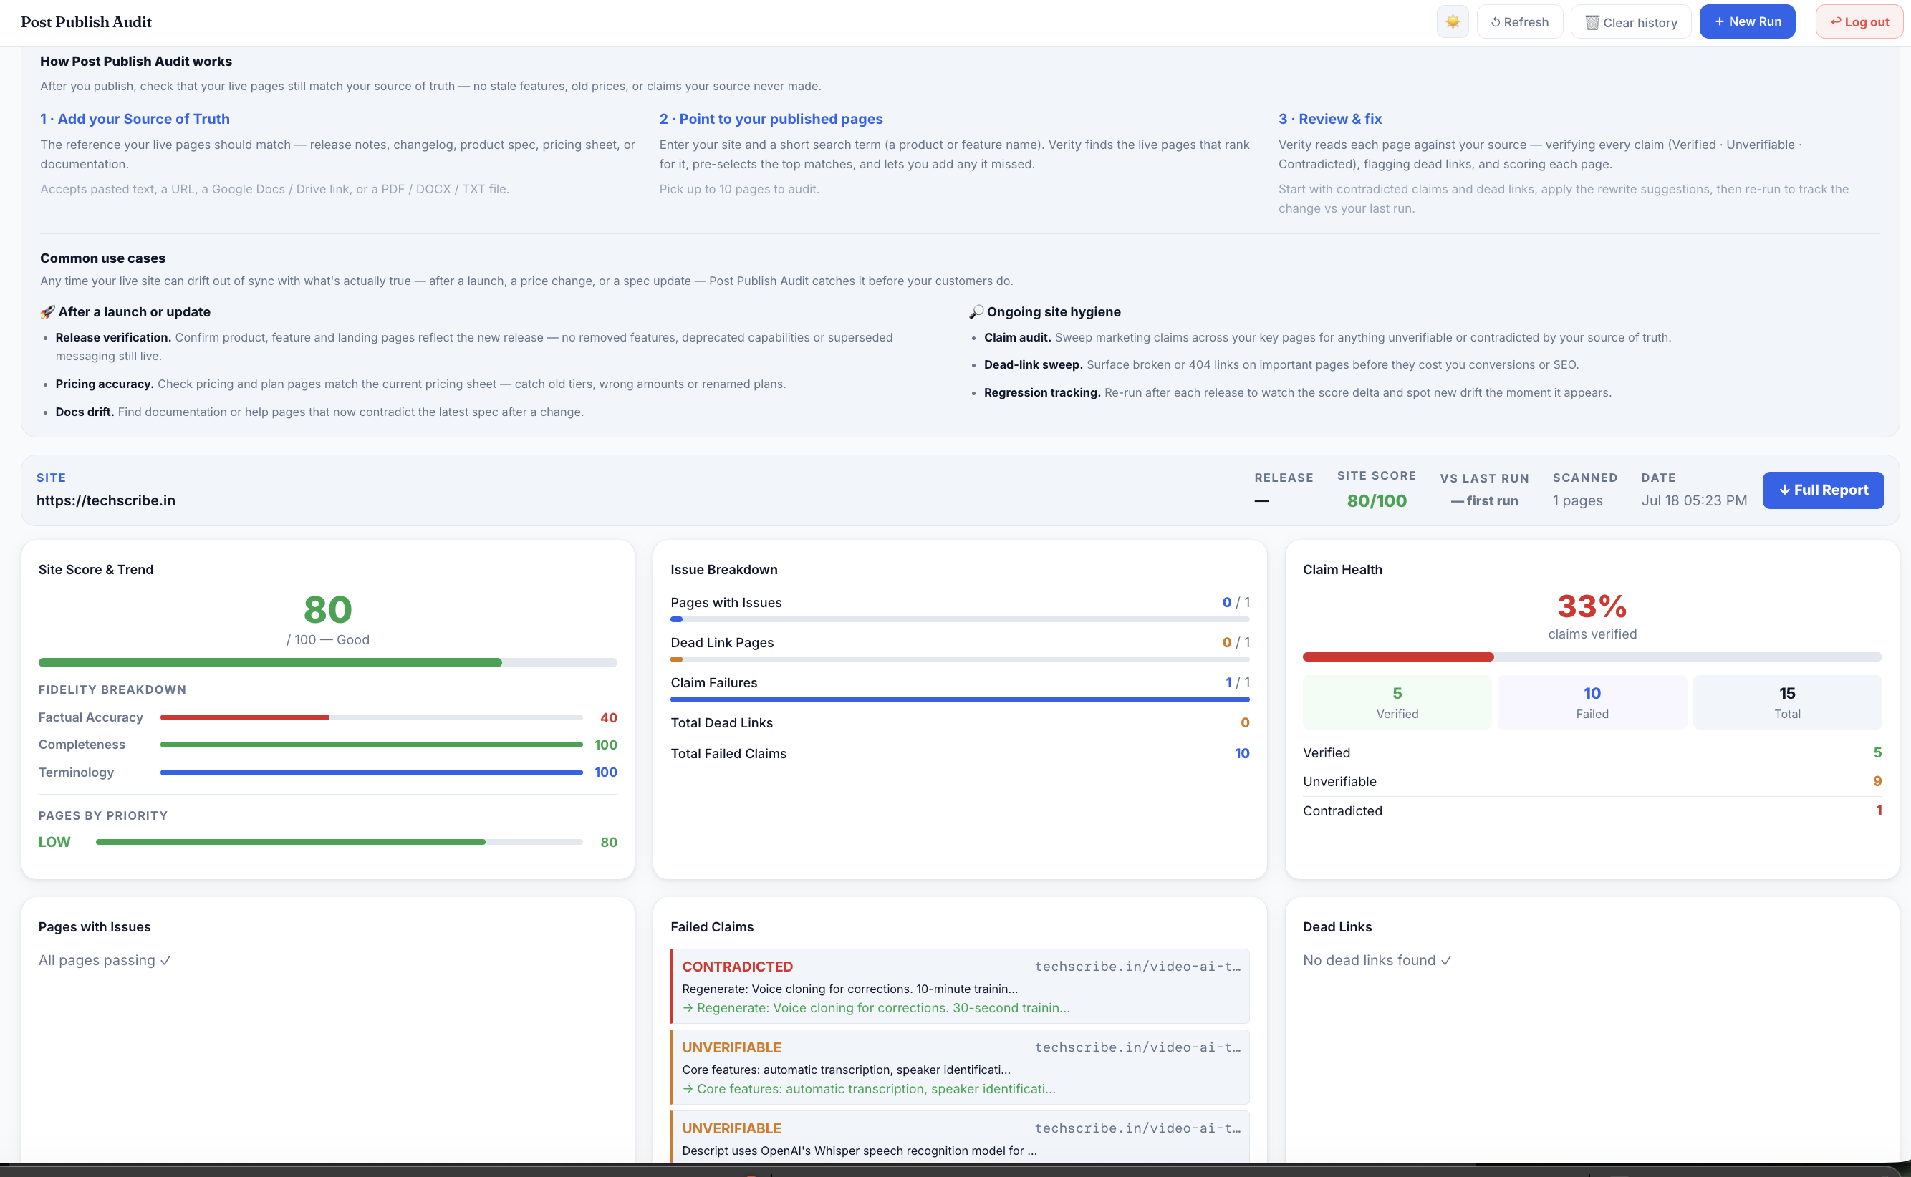Open the UNVERIFIABLE Core features claim card
Viewport: 1911px width, 1177px height.
click(959, 1067)
